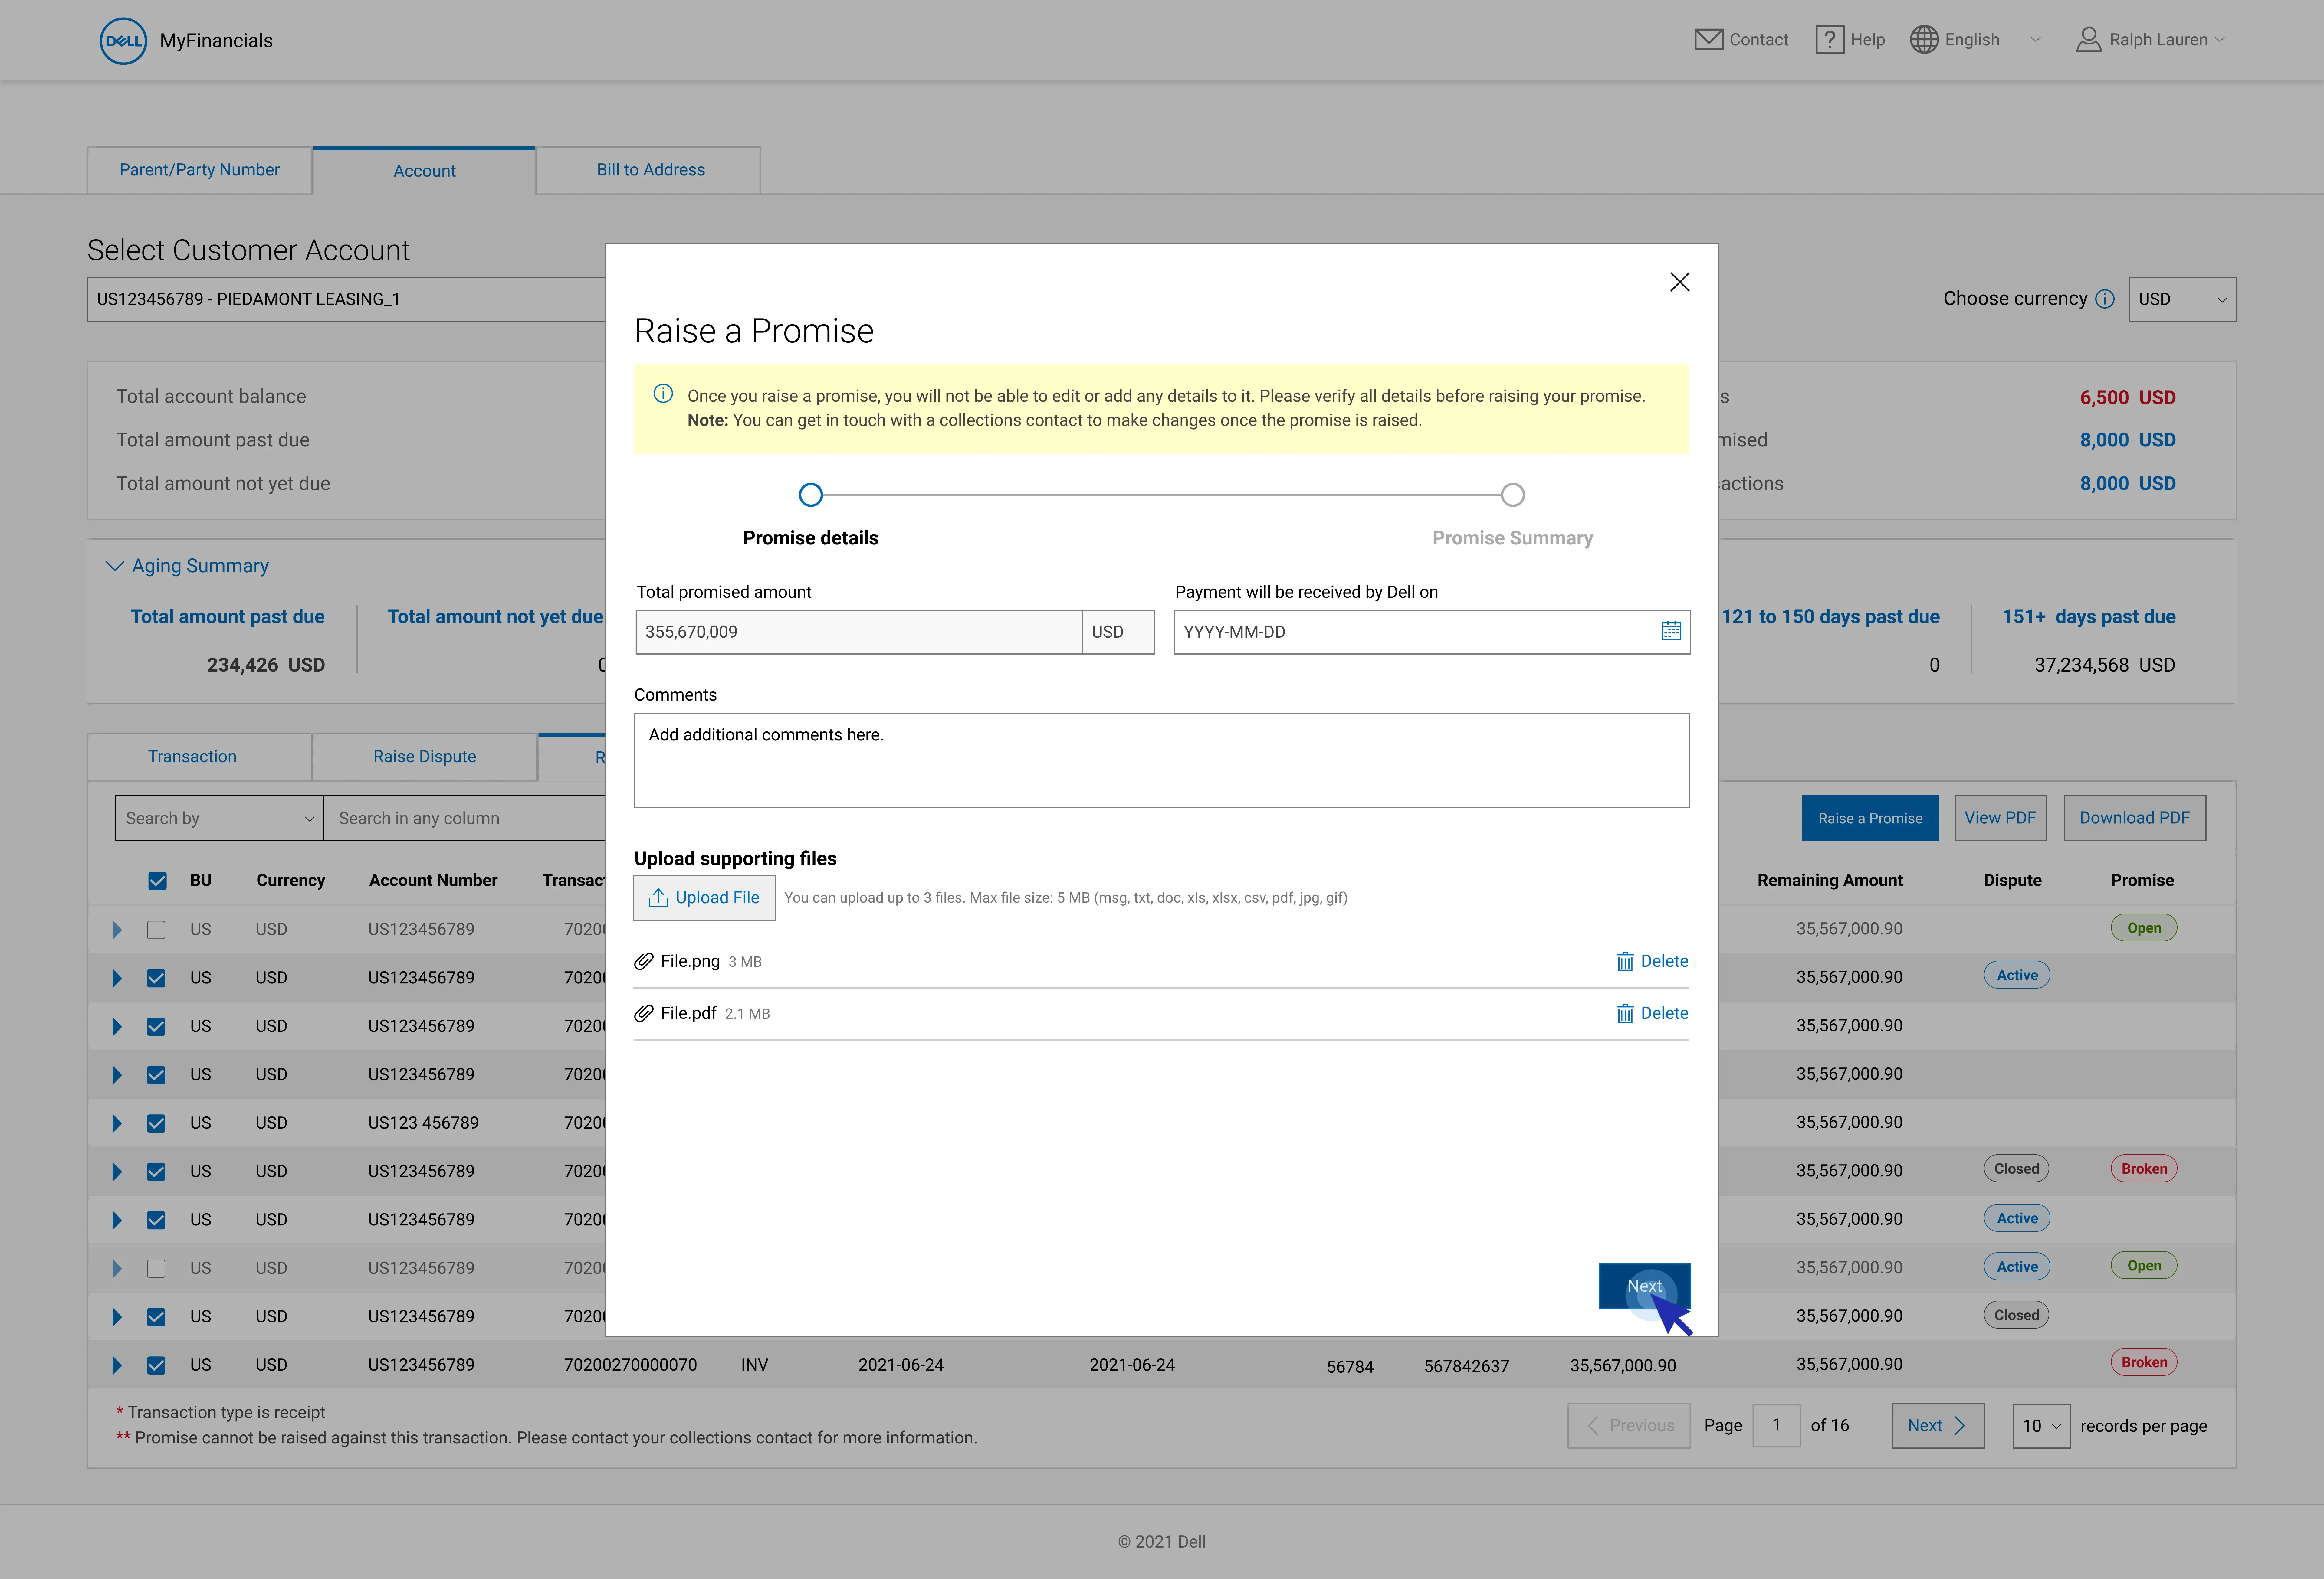Open the calendar date picker icon

click(x=1671, y=631)
